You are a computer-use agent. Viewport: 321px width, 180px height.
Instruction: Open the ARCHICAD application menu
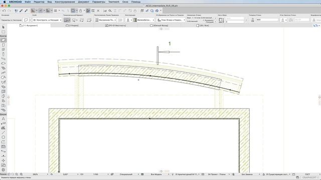[15, 2]
